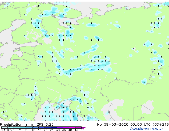Click the 'Precipitation [mm]' title text

tap(17, 125)
